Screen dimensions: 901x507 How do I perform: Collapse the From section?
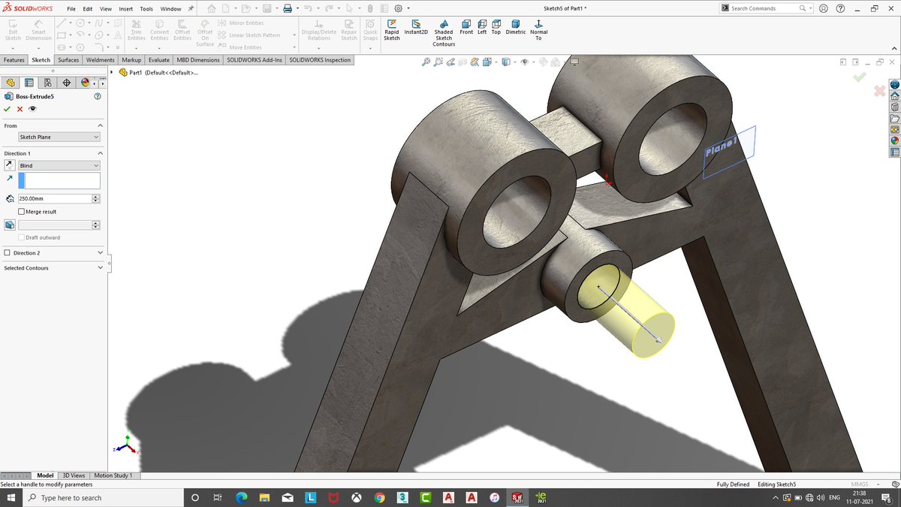click(101, 125)
